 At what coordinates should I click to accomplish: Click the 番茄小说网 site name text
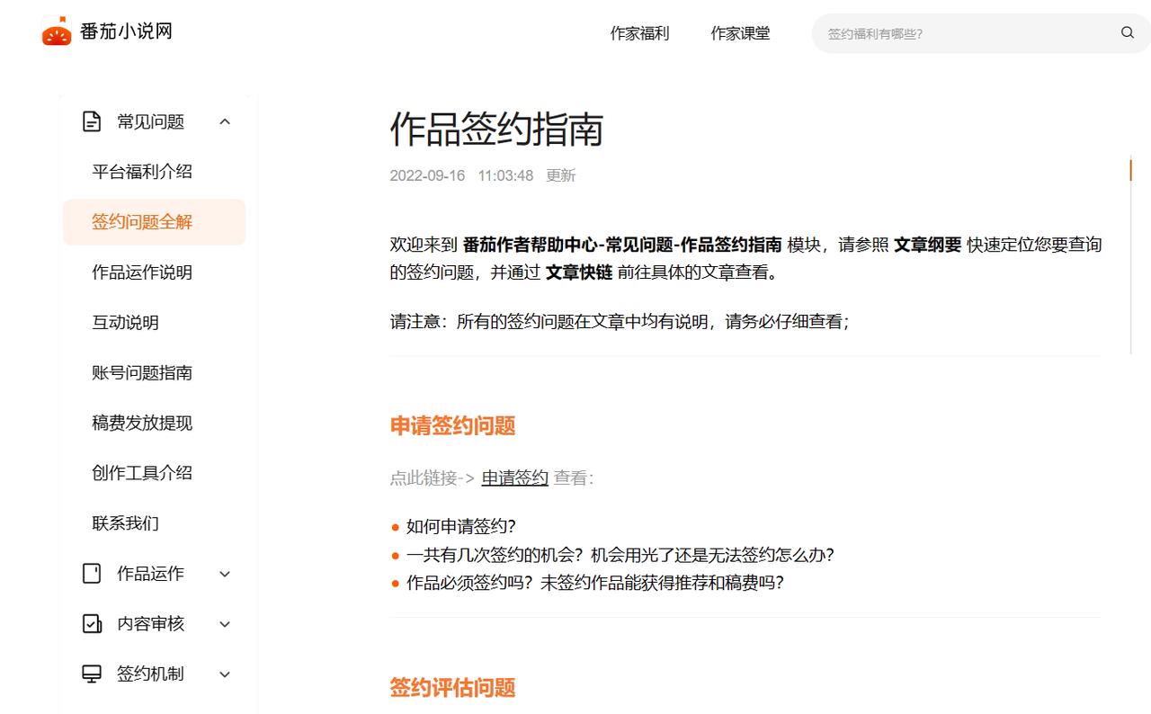[126, 31]
